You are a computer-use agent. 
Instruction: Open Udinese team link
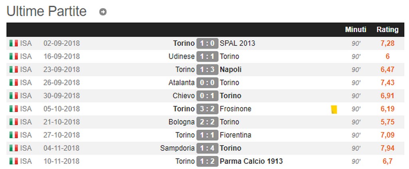coord(181,56)
